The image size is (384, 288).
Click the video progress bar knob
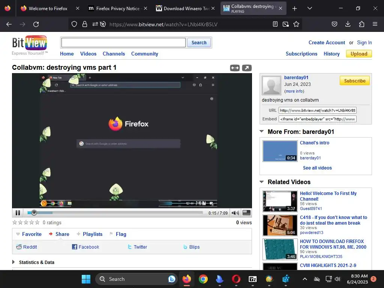(x=34, y=213)
